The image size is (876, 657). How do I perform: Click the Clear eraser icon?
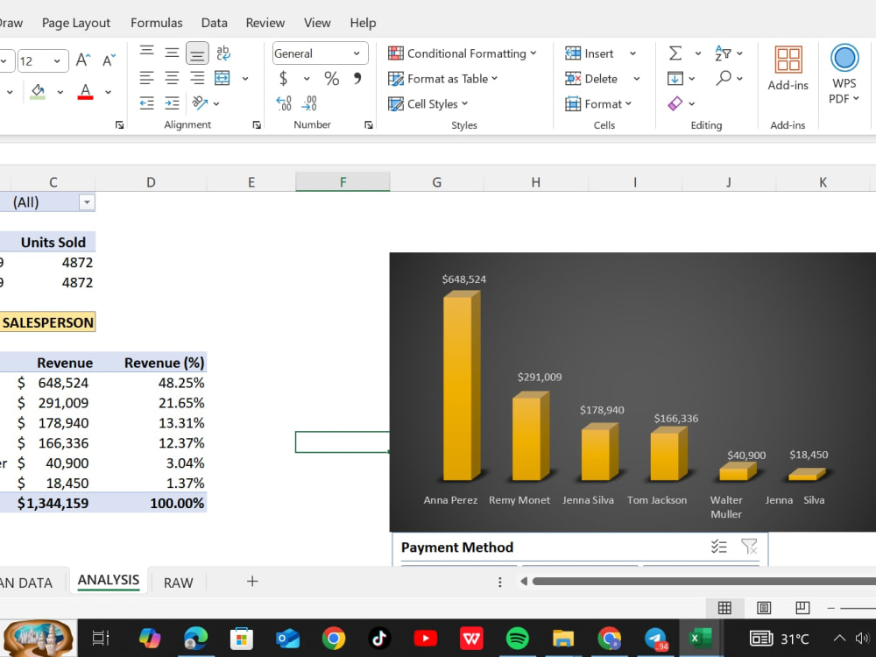(675, 103)
